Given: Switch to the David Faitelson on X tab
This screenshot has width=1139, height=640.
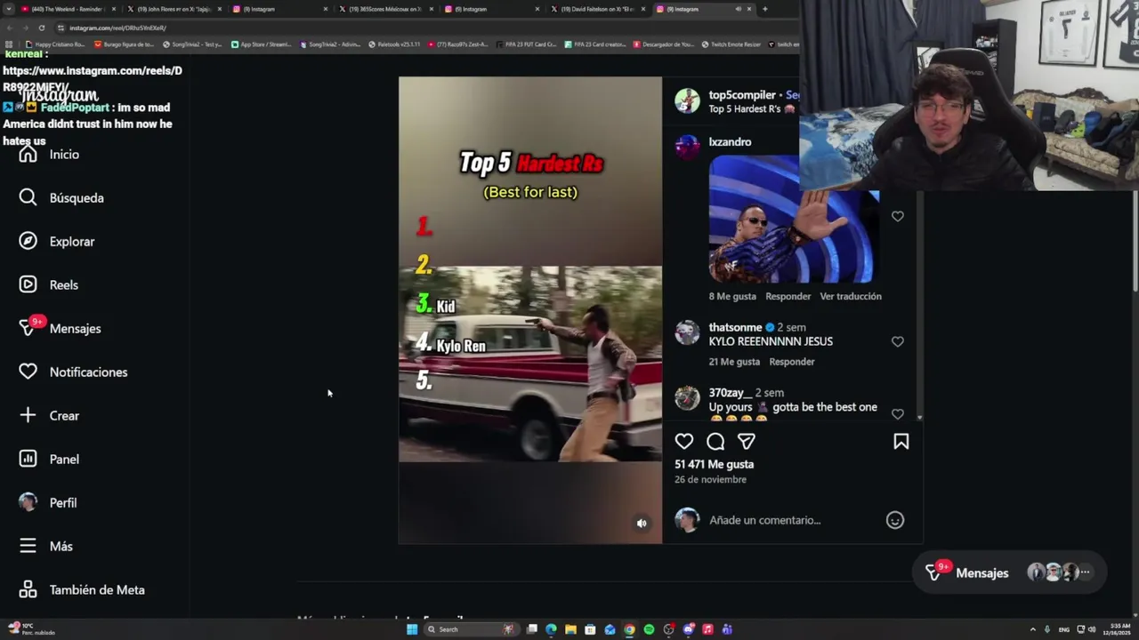Looking at the screenshot, I should click(597, 9).
